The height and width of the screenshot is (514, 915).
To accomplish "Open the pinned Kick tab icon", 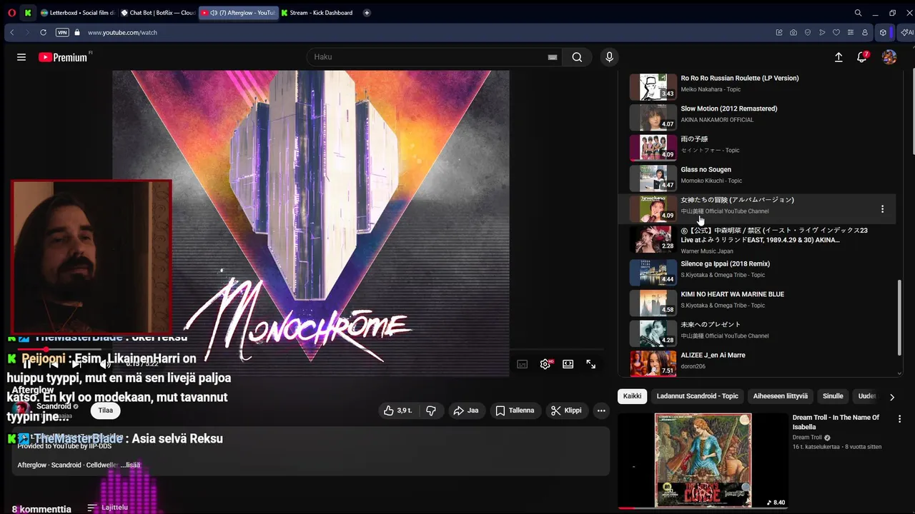I will [28, 13].
